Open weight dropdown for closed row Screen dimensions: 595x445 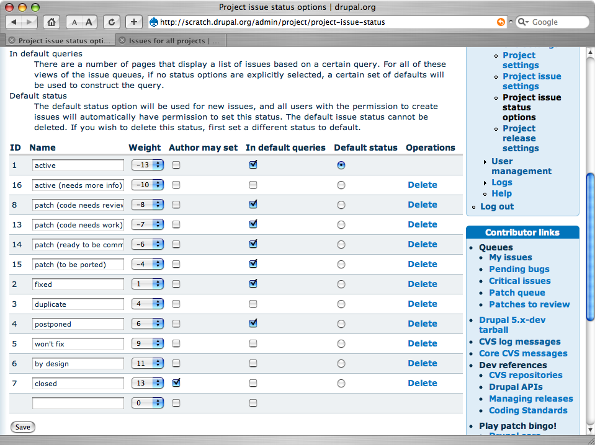(x=148, y=383)
